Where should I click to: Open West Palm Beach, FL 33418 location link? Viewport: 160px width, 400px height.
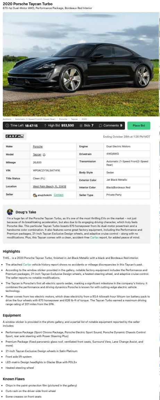(x=49, y=187)
